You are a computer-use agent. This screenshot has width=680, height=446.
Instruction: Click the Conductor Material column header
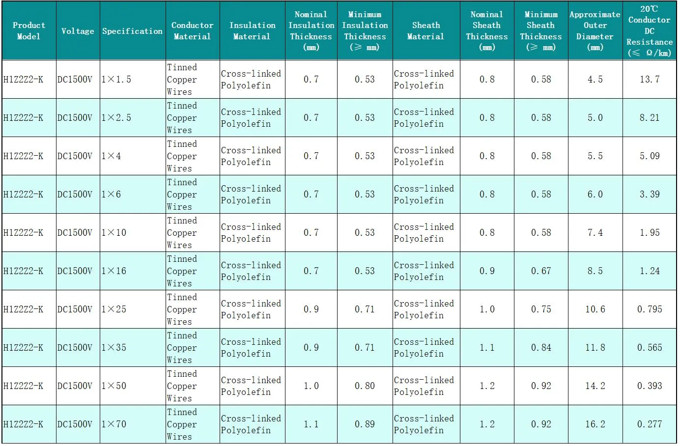(x=193, y=30)
